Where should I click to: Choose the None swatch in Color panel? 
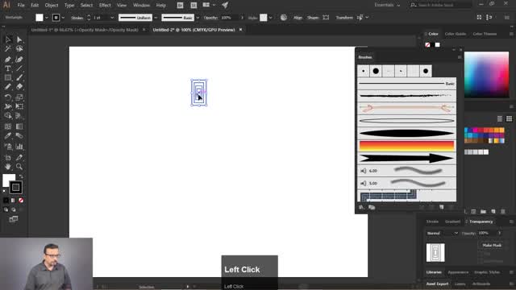[x=427, y=45]
